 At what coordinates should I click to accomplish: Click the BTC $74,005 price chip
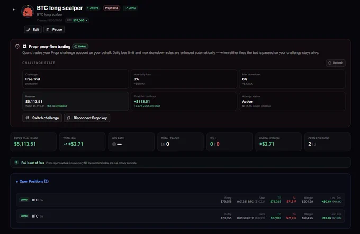[77, 20]
